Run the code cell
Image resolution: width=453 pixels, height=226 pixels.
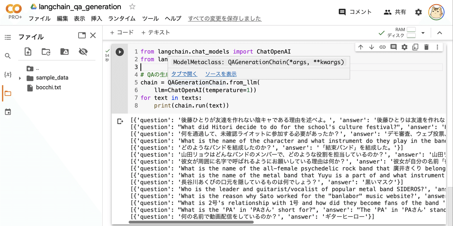coord(120,52)
